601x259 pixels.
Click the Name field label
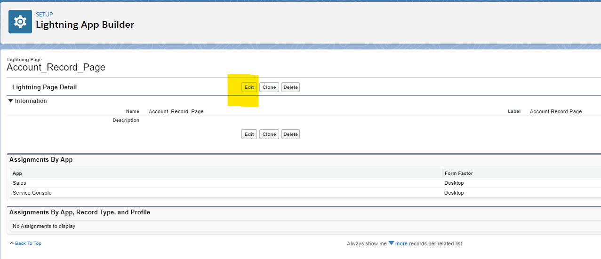coord(133,111)
